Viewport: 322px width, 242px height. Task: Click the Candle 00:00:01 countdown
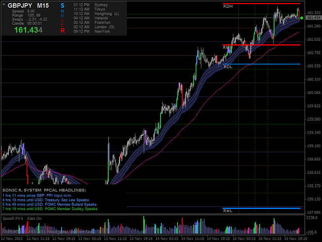(27, 23)
